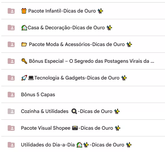The image size is (165, 152).
Task: Click the folder icon beside Bônus 5 Capas
Action: coord(11,95)
